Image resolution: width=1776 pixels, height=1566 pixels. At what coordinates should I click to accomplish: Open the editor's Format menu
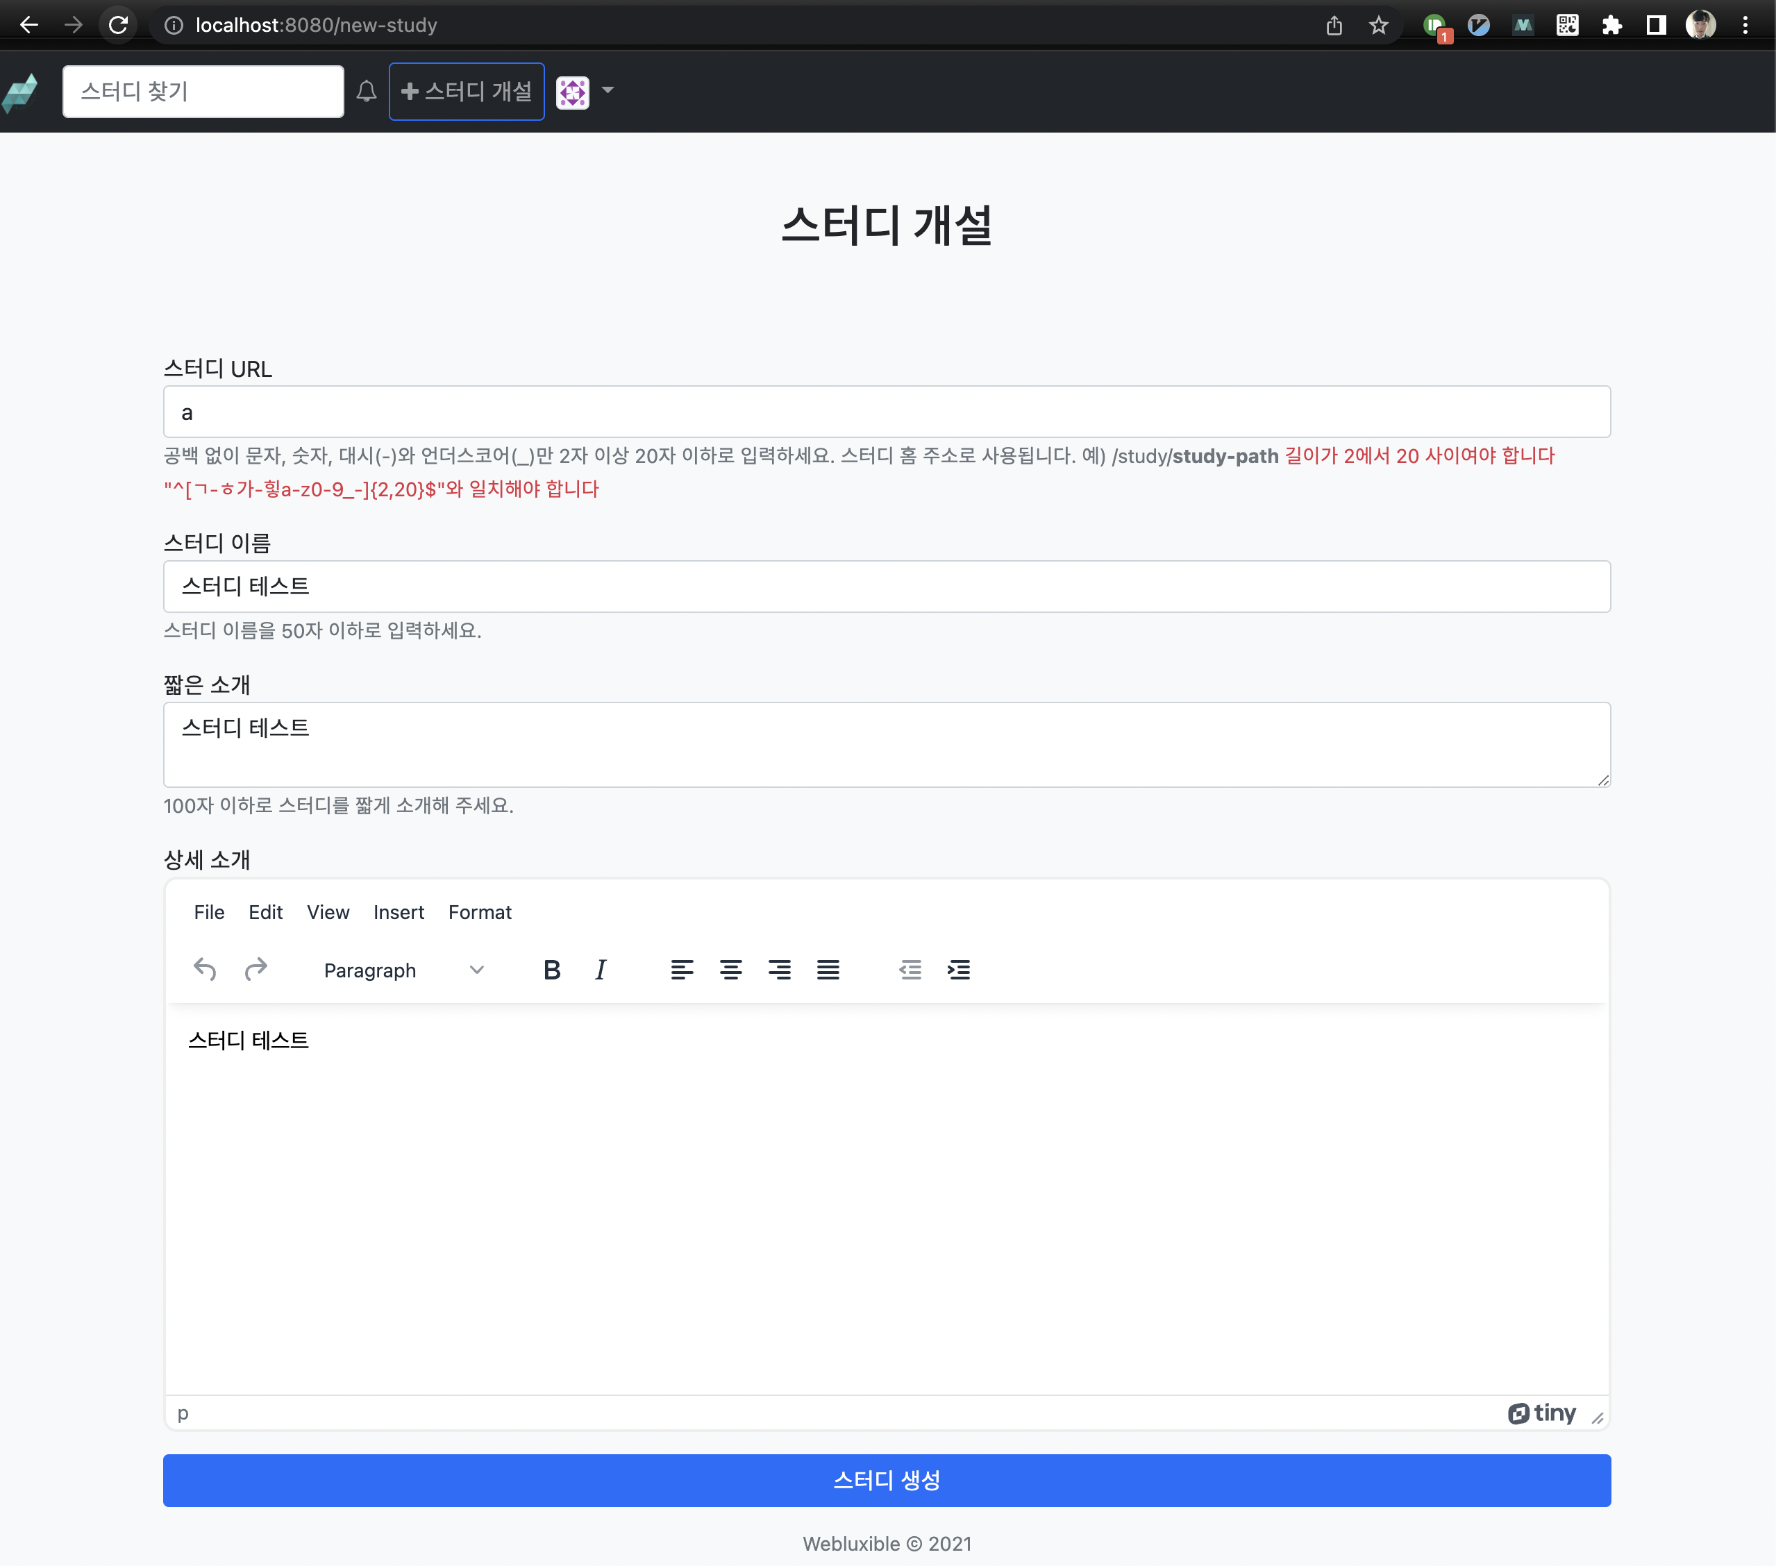[x=480, y=912]
